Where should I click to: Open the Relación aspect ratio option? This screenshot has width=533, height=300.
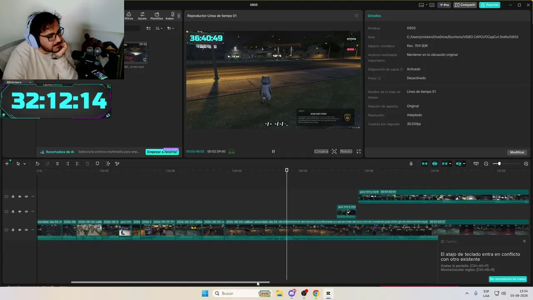coord(346,151)
